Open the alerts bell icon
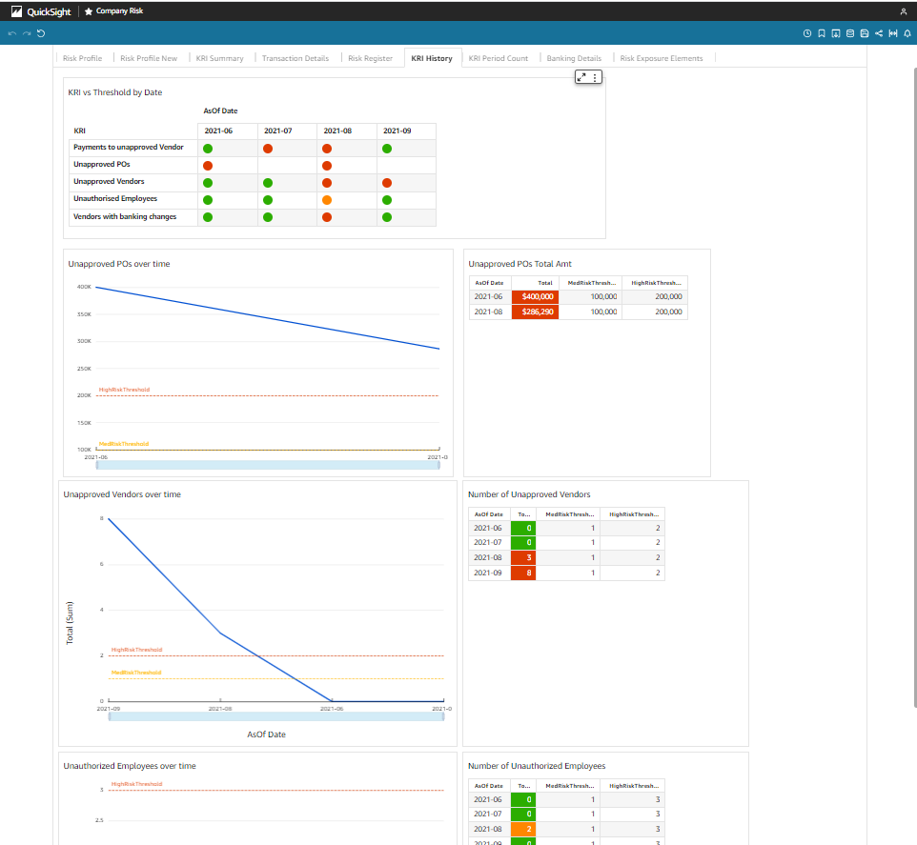917x845 pixels. coord(907,33)
